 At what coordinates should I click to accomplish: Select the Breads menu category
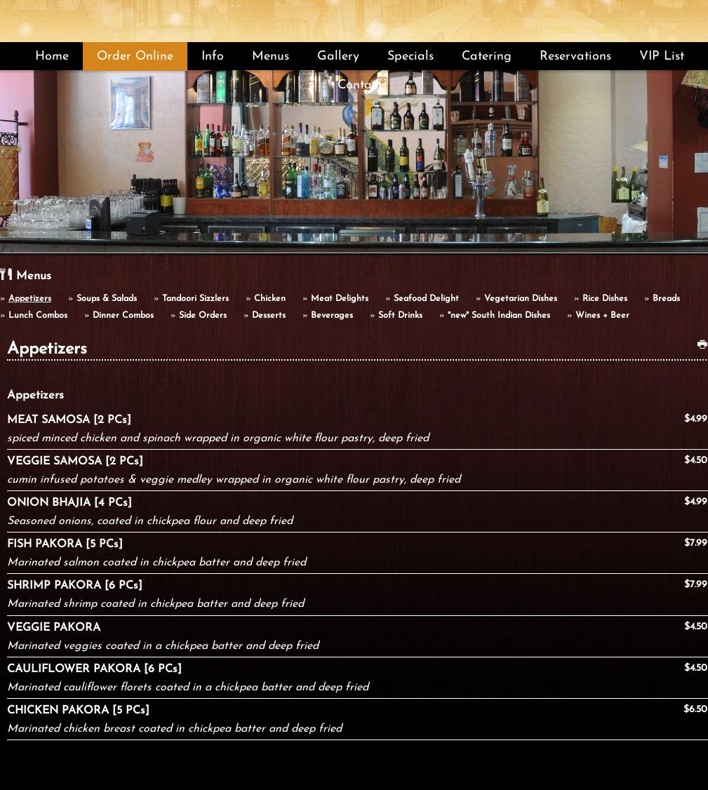(666, 299)
